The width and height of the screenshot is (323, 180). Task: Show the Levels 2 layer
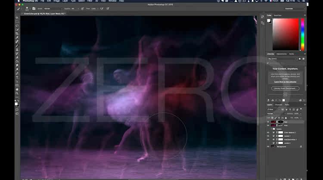click(268, 143)
